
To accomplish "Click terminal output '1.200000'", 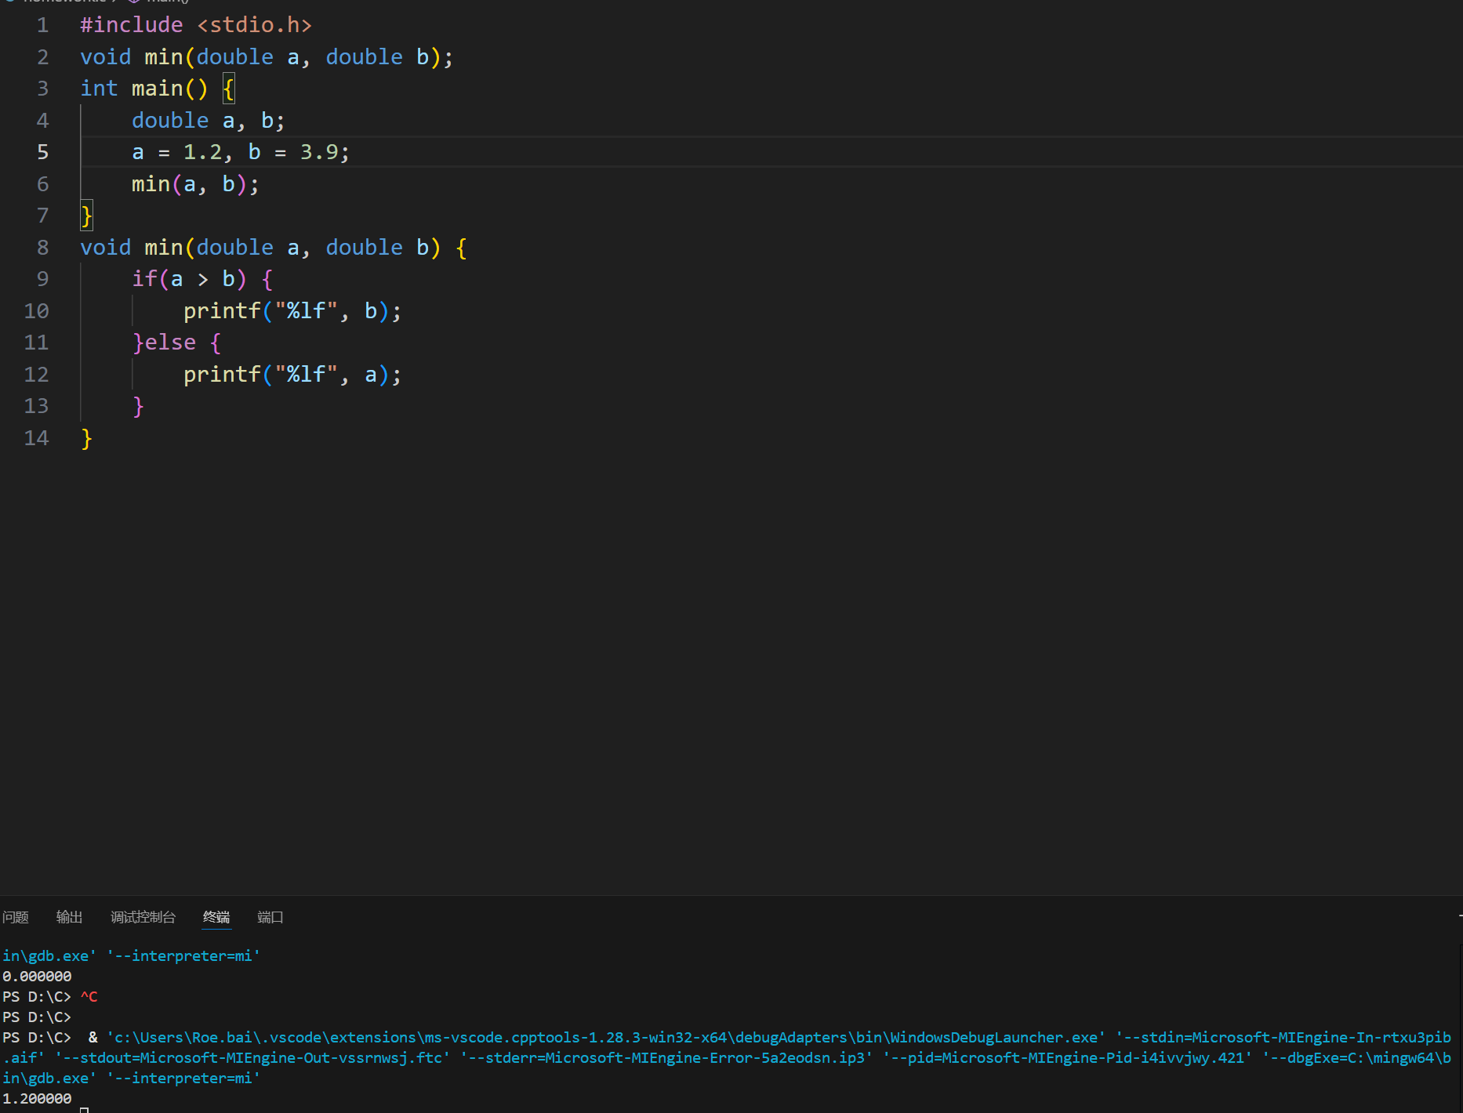I will [37, 1098].
